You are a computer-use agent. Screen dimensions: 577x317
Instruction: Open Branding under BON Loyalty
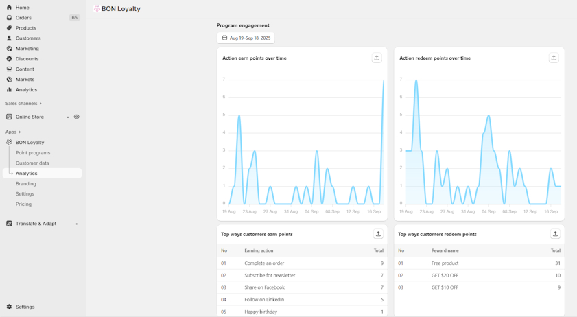coord(26,184)
